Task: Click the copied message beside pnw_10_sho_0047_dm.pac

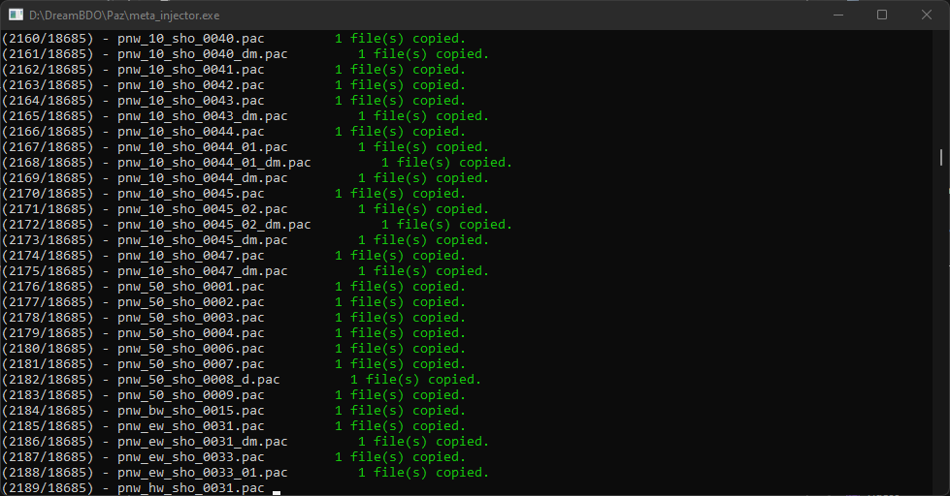Action: (423, 271)
